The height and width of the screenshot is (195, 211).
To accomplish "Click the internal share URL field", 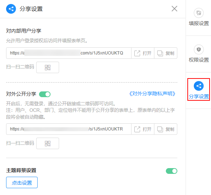I will click(69, 53).
